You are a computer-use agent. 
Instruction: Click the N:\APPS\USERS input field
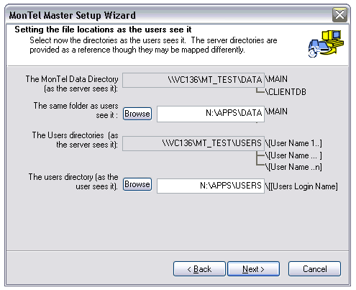click(211, 186)
